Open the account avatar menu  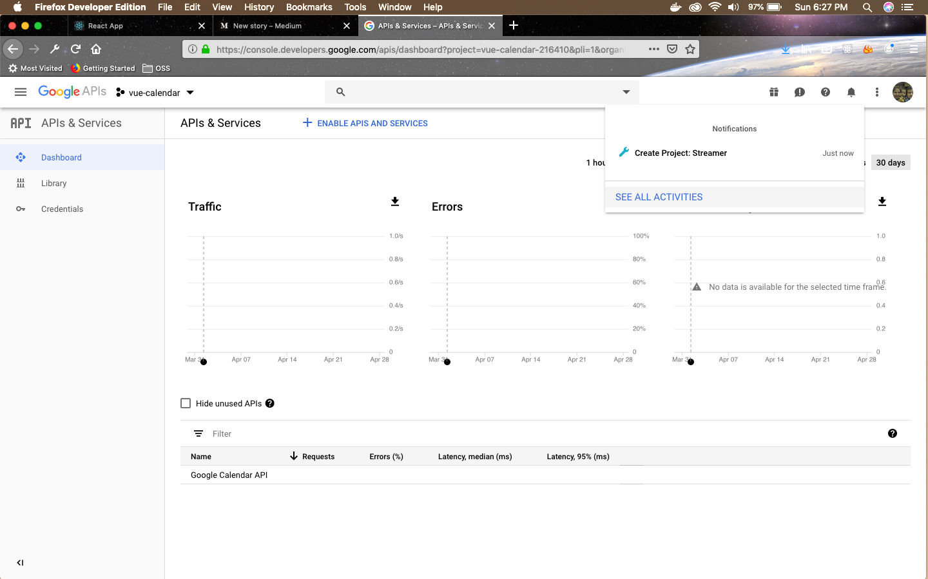click(x=903, y=92)
